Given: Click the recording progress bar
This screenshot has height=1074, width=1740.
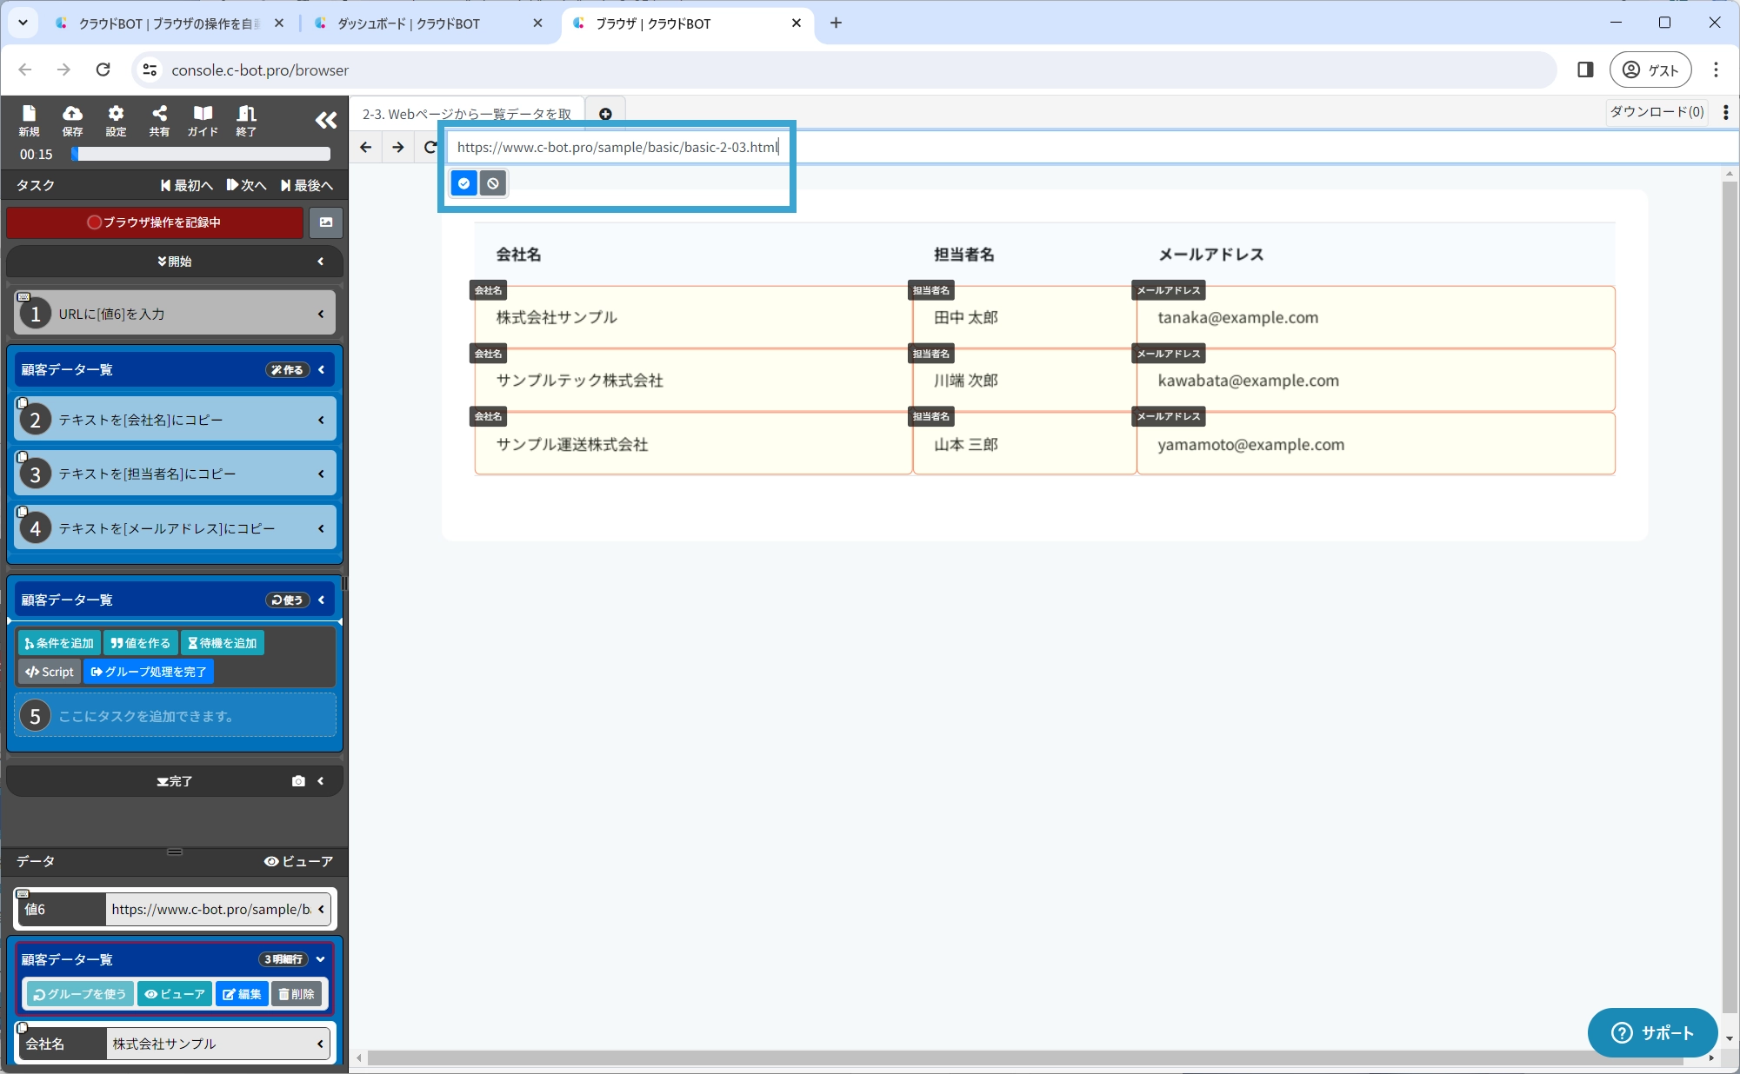Looking at the screenshot, I should [203, 154].
